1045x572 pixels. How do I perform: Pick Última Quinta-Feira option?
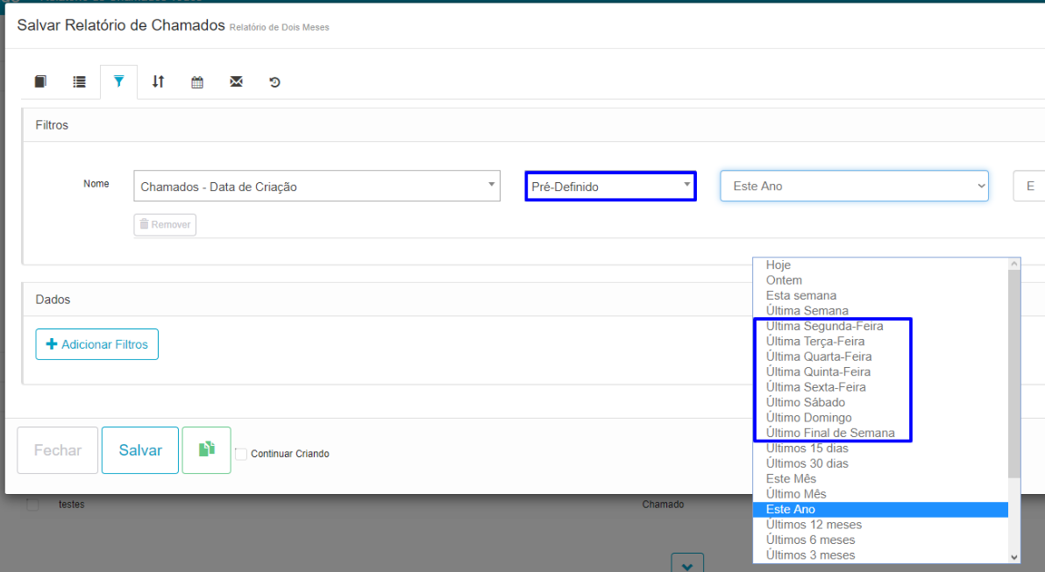[x=818, y=372]
